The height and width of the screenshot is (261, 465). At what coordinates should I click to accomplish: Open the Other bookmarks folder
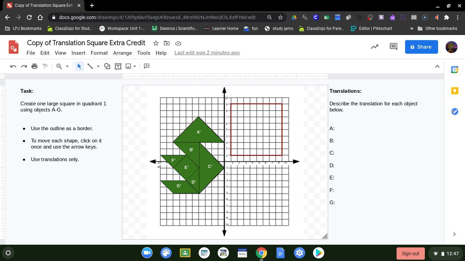437,29
